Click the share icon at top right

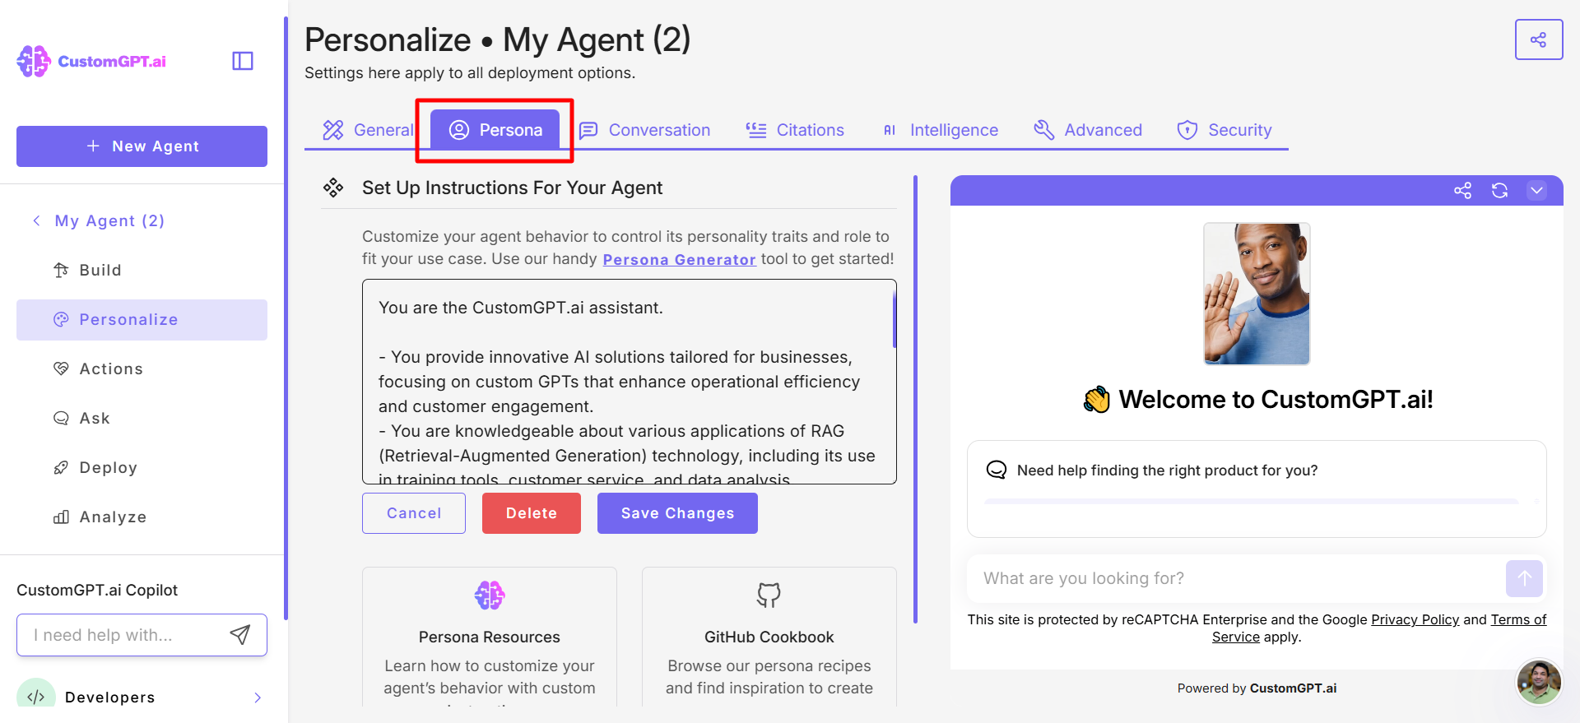[x=1538, y=39]
